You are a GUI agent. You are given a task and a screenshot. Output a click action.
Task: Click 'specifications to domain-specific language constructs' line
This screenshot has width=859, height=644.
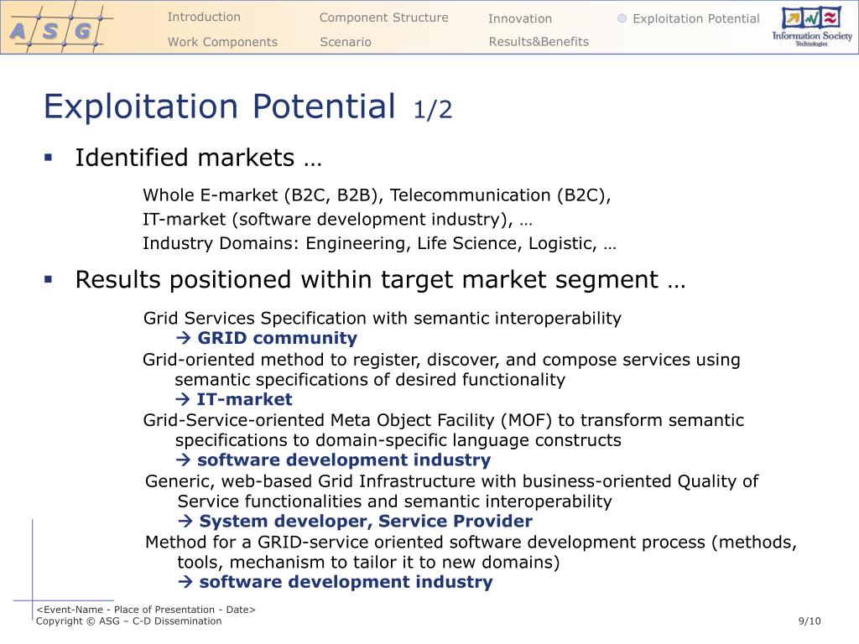[x=398, y=440]
